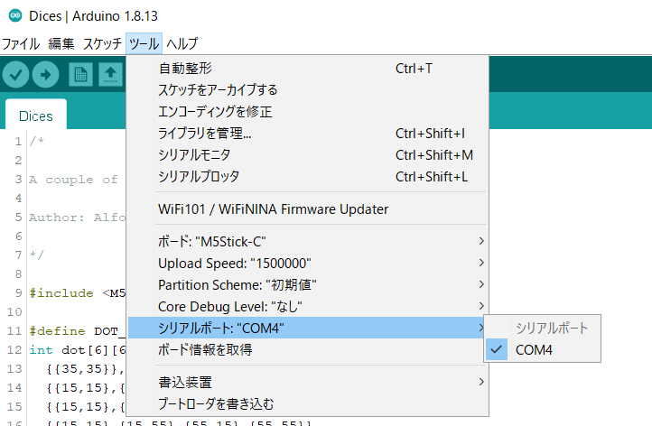Click "int dot[6][6" code on line 12
This screenshot has width=652, height=426.
pos(78,350)
